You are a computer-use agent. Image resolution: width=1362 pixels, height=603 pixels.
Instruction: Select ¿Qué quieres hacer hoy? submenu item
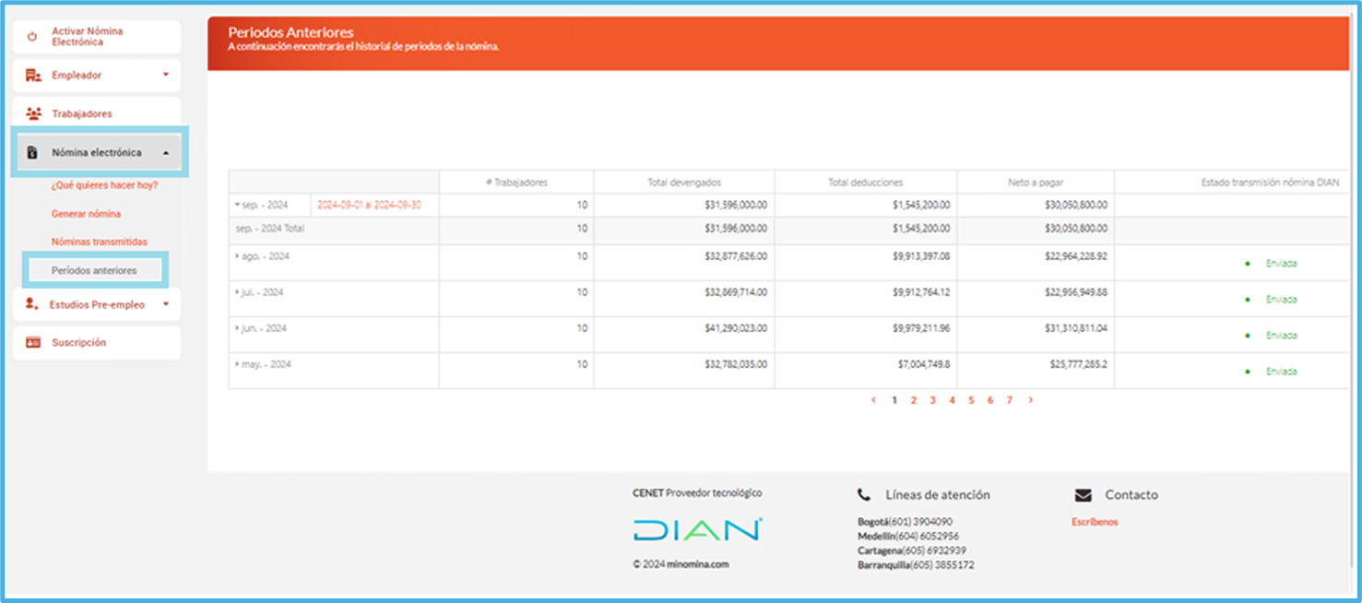[104, 185]
